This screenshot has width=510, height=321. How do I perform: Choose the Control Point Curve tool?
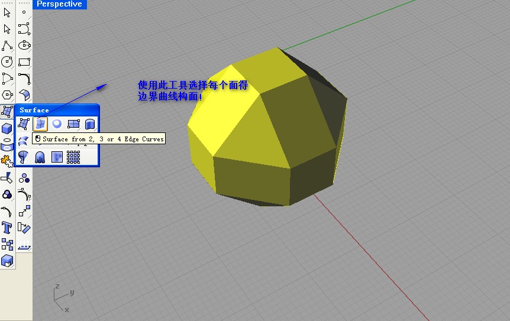24,29
